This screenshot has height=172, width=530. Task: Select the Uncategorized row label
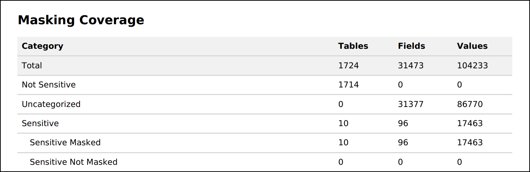click(x=51, y=104)
